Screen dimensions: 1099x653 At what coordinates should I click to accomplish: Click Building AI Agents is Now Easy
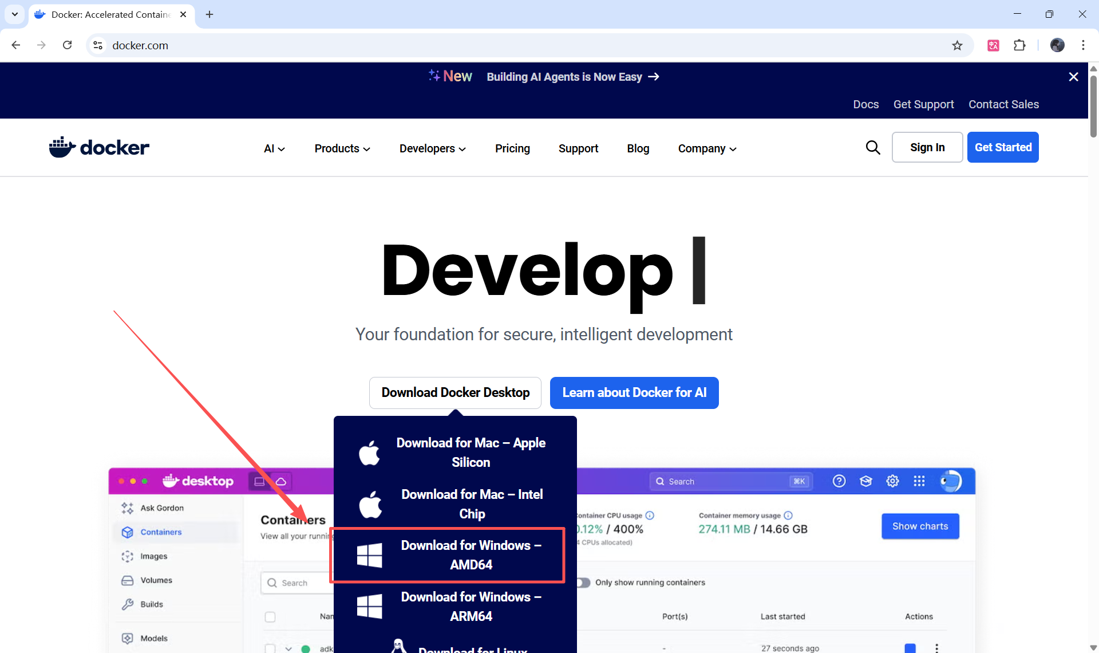click(573, 77)
